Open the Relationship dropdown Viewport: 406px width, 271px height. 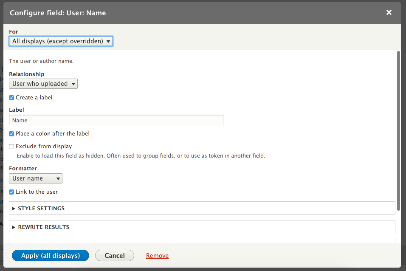point(43,84)
